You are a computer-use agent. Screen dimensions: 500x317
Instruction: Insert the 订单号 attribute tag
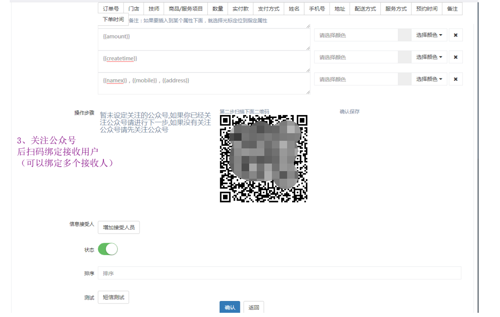(110, 8)
